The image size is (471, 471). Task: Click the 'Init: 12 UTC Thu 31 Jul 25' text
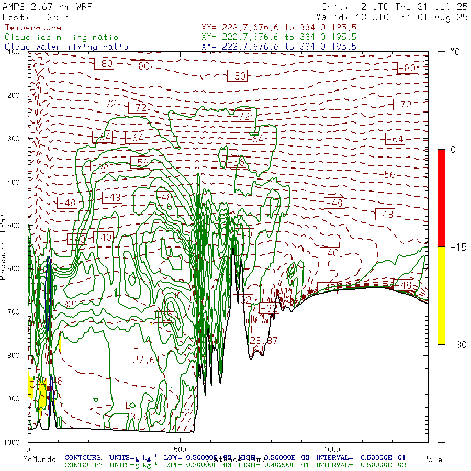395,7
